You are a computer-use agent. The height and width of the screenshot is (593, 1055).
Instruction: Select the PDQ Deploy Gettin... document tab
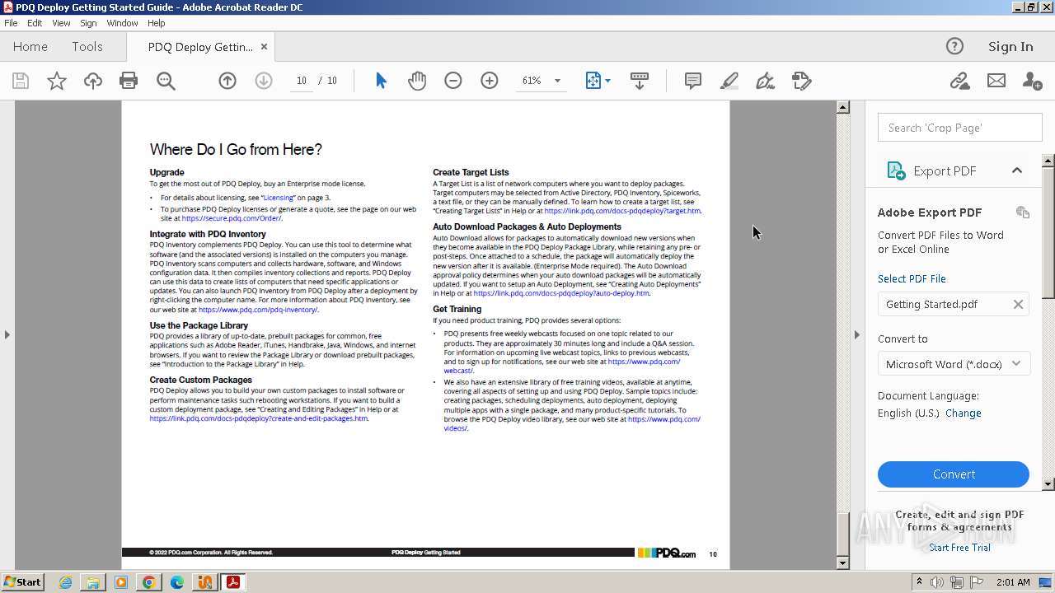tap(200, 47)
